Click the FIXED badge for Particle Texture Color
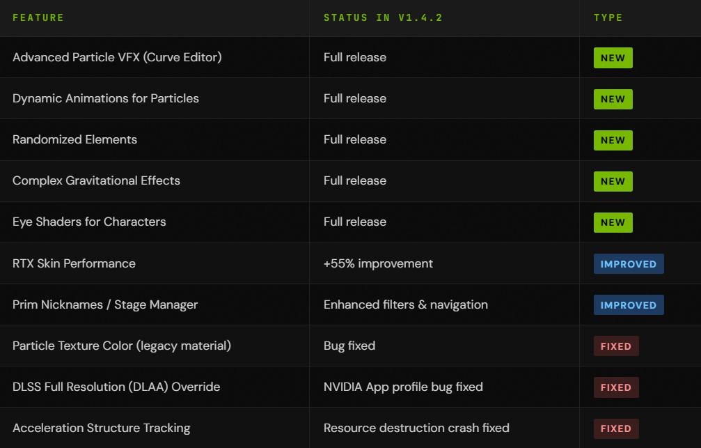This screenshot has height=448, width=701. 615,346
